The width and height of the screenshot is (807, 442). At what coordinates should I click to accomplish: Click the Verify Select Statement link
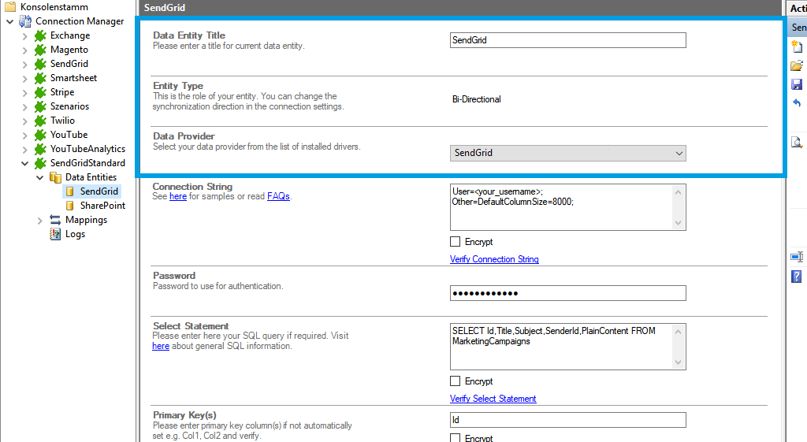pyautogui.click(x=493, y=399)
